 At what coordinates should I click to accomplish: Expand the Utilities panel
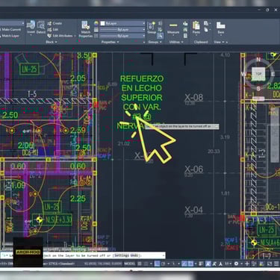pyautogui.click(x=176, y=42)
